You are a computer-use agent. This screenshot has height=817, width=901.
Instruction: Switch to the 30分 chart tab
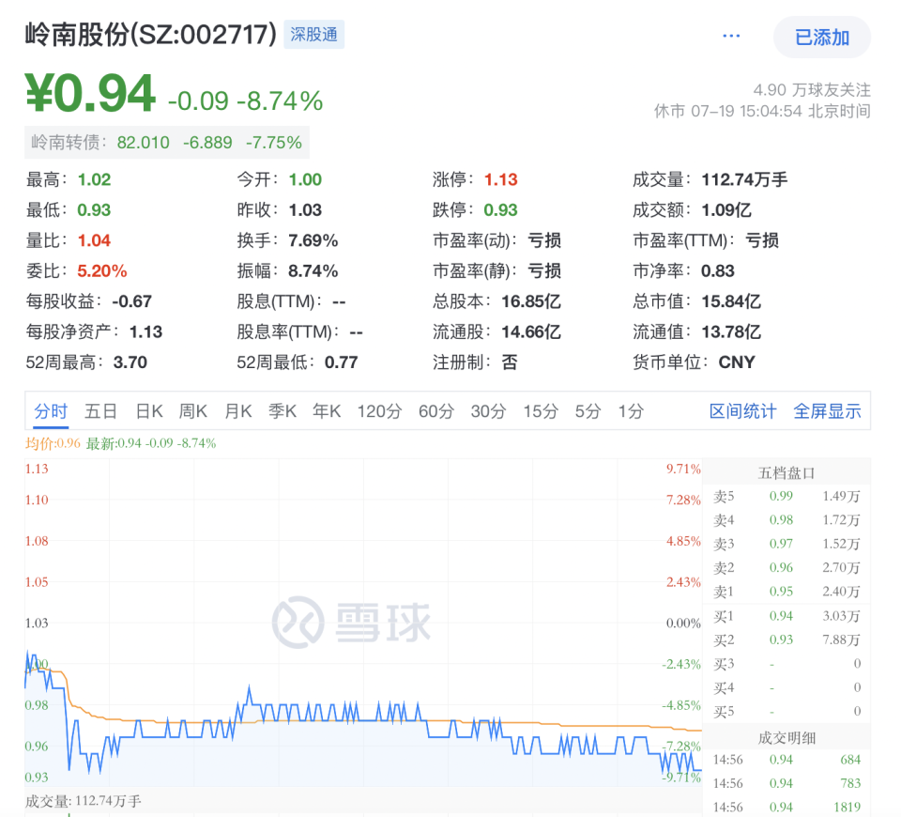488,411
